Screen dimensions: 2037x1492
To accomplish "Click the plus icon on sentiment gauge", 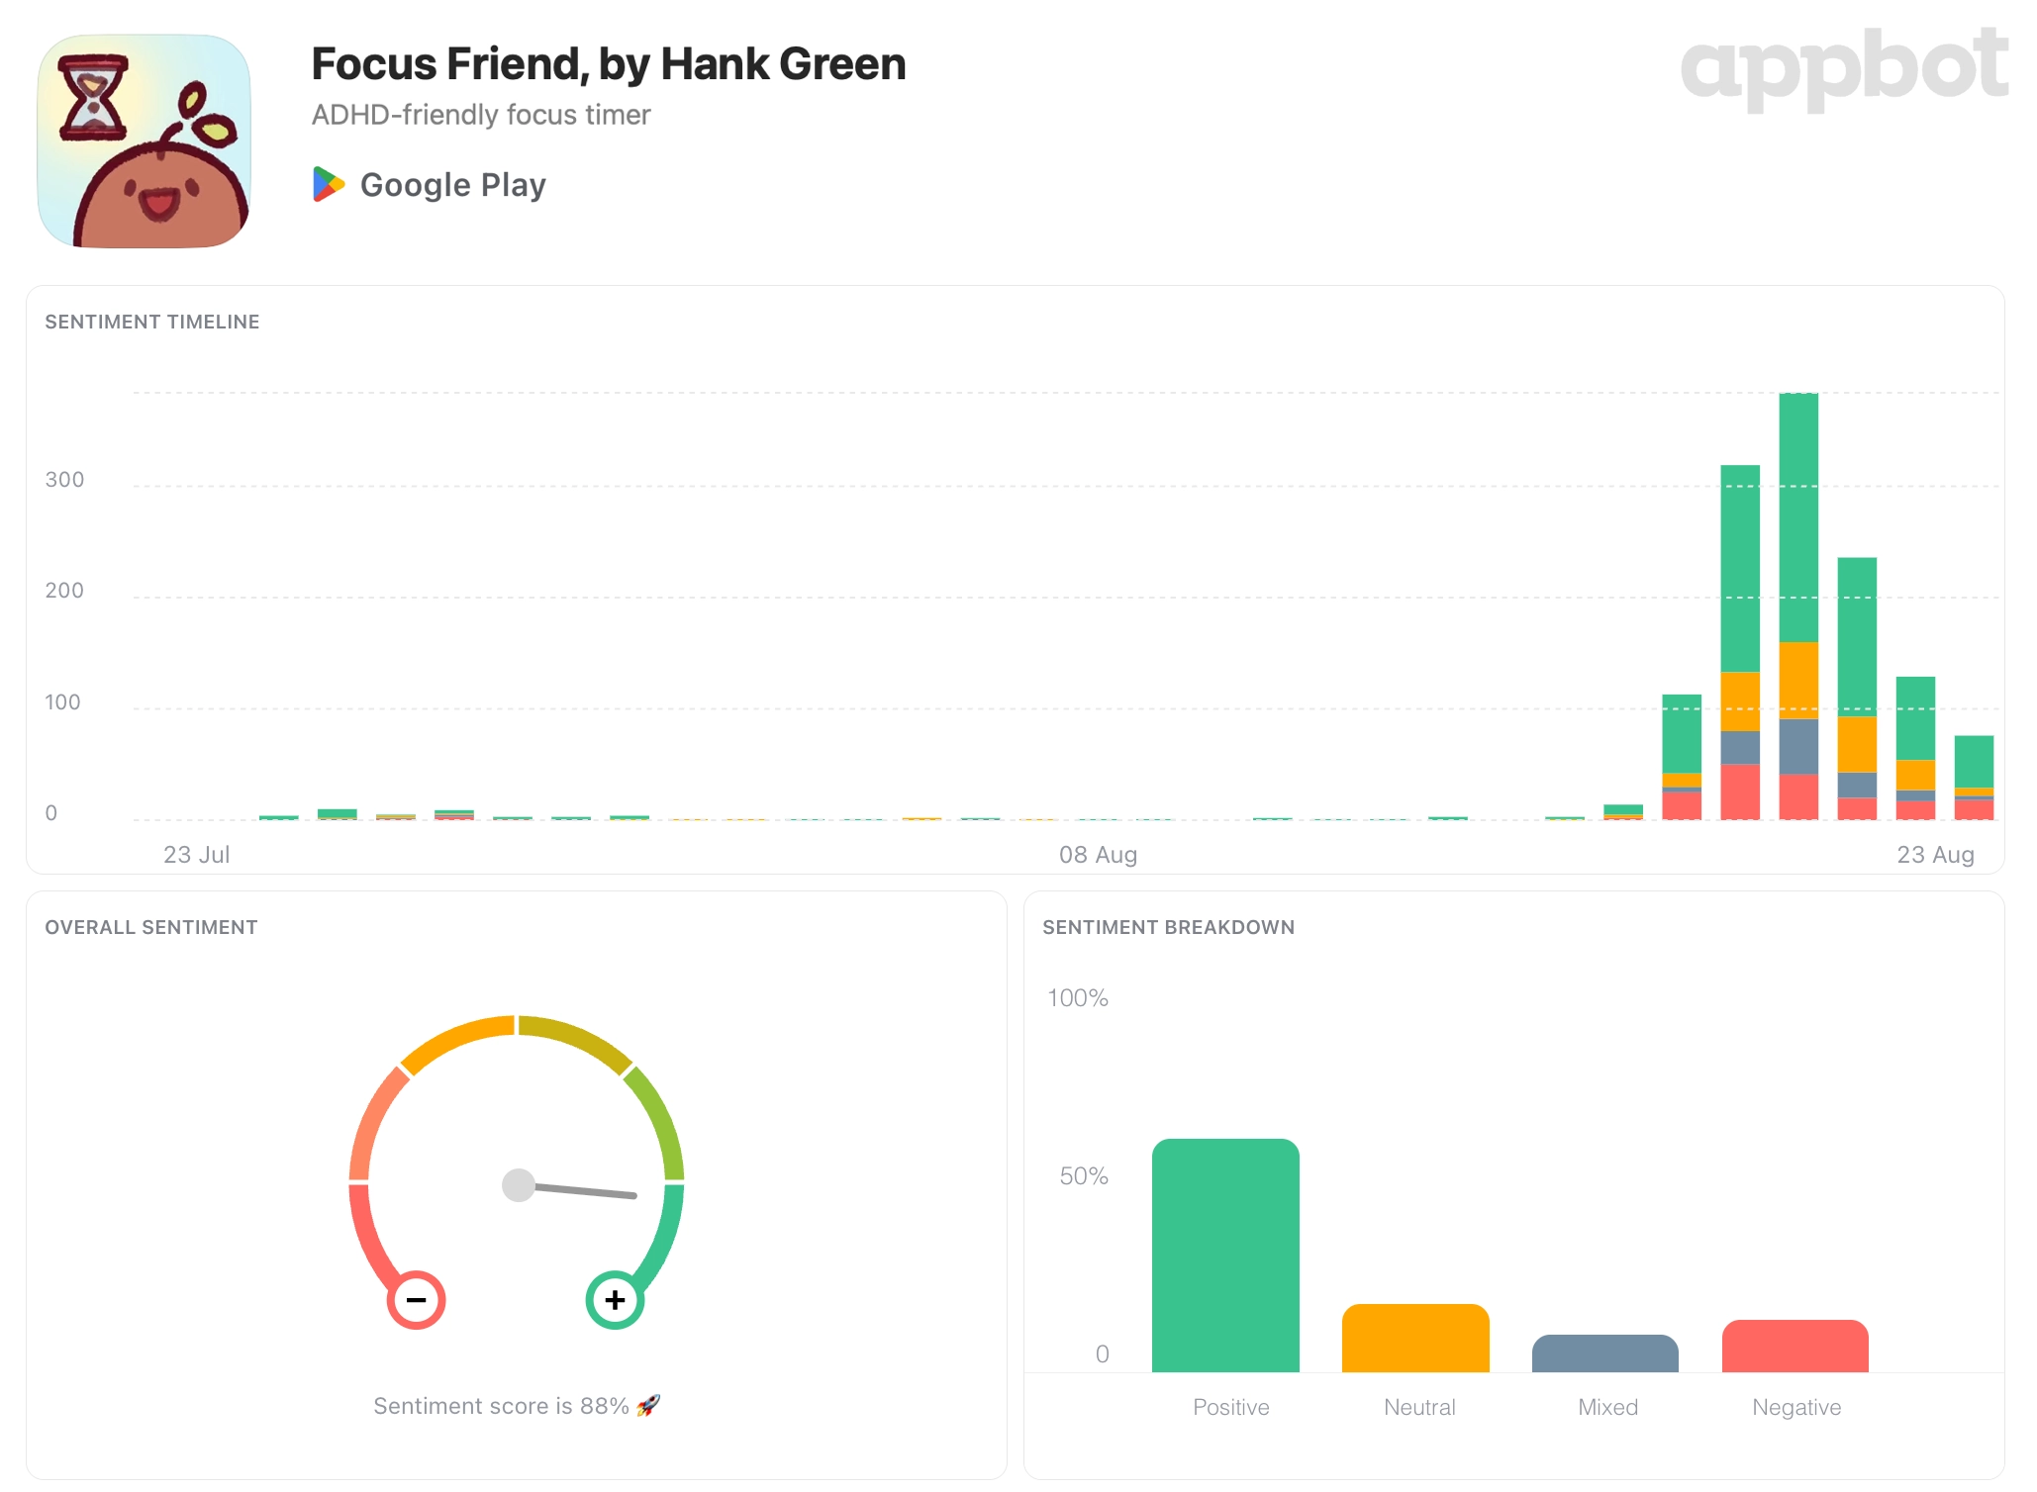I will pos(615,1299).
